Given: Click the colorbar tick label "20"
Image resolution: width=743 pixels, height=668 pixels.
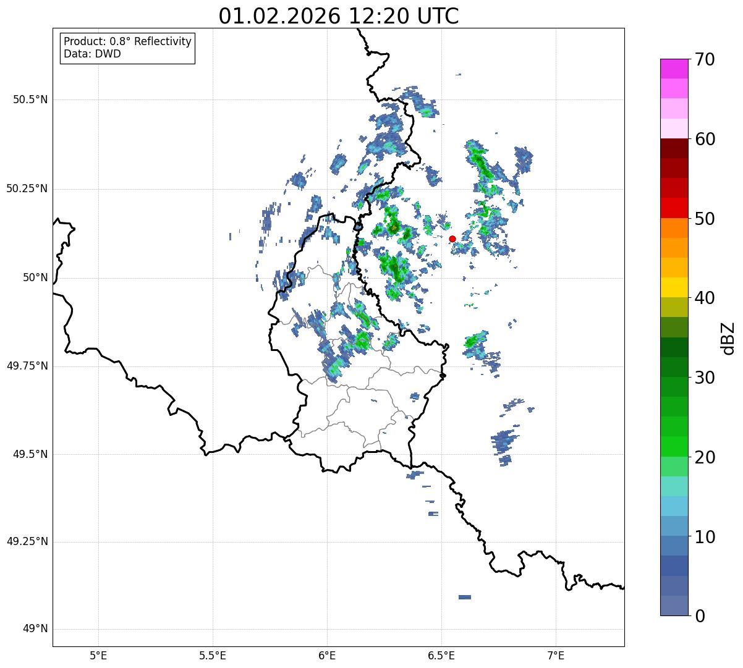Looking at the screenshot, I should pyautogui.click(x=705, y=457).
